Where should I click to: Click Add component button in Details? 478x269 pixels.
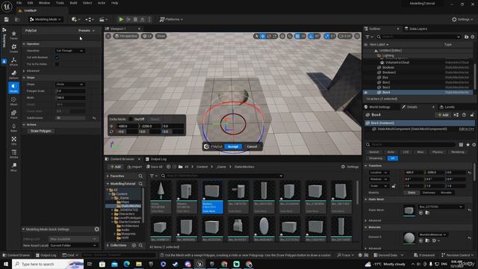pyautogui.click(x=443, y=114)
